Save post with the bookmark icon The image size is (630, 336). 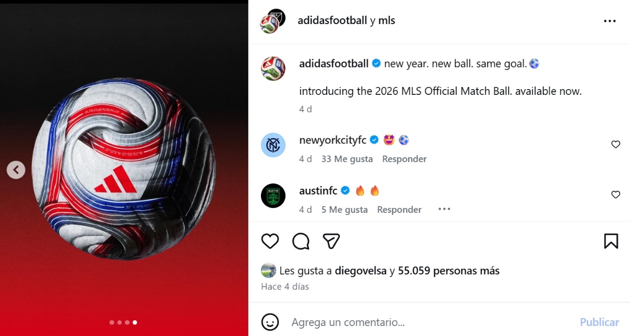(x=611, y=241)
